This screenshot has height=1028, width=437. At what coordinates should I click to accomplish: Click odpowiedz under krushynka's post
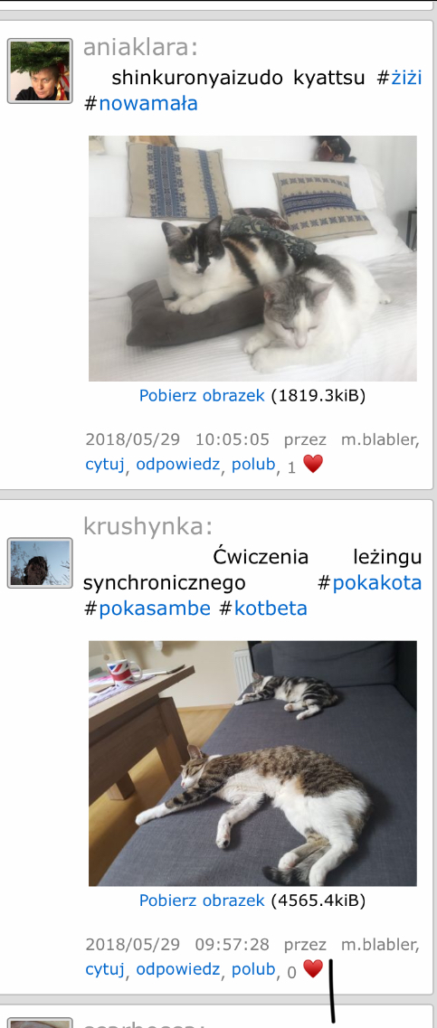[178, 969]
